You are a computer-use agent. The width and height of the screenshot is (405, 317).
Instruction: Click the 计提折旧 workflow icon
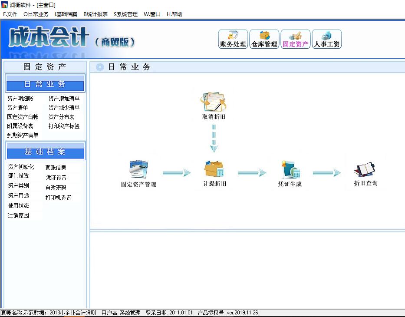coord(214,174)
